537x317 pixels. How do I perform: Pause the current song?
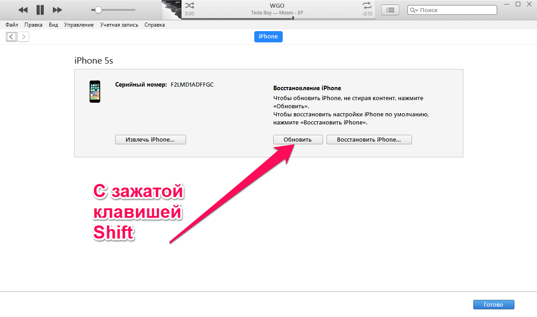click(40, 9)
